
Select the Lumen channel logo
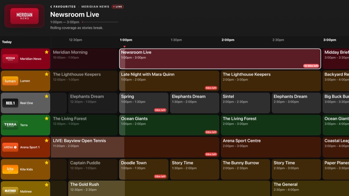click(x=10, y=81)
